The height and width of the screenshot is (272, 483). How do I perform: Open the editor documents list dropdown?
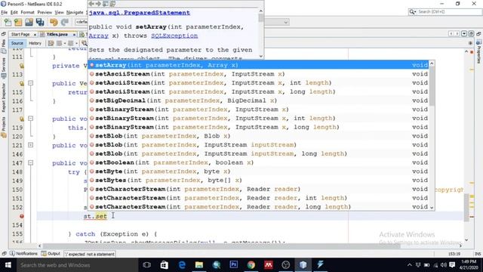coord(464,33)
